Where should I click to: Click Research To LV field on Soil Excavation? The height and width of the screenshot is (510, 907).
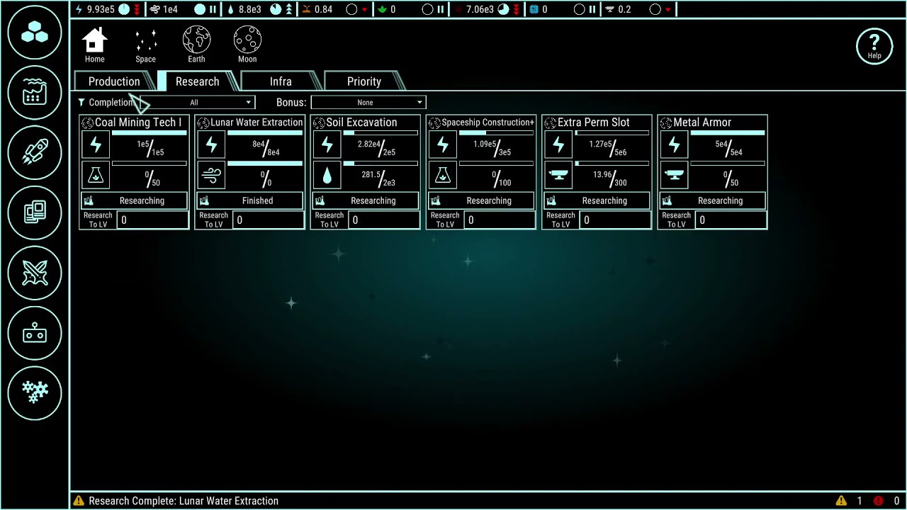383,220
